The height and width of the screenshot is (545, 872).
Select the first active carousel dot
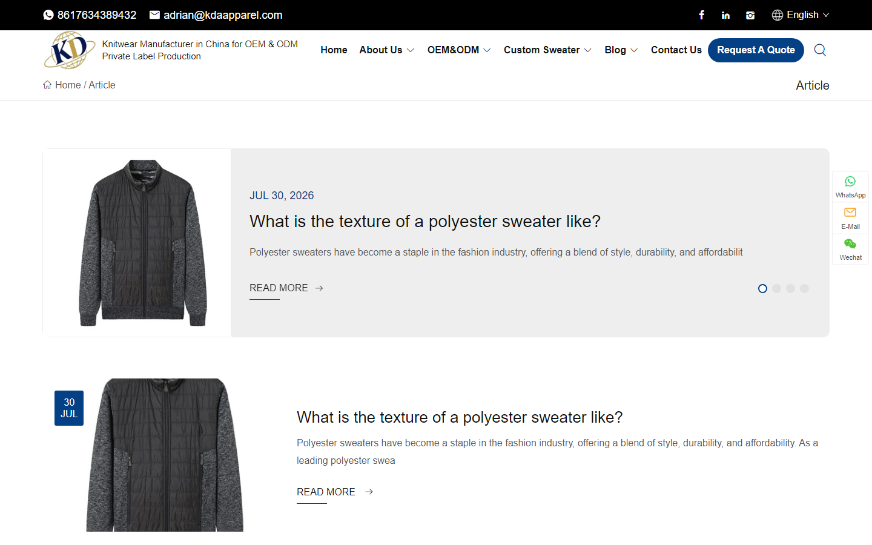point(762,288)
